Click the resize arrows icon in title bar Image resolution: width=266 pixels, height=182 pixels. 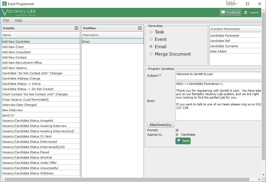click(x=230, y=3)
